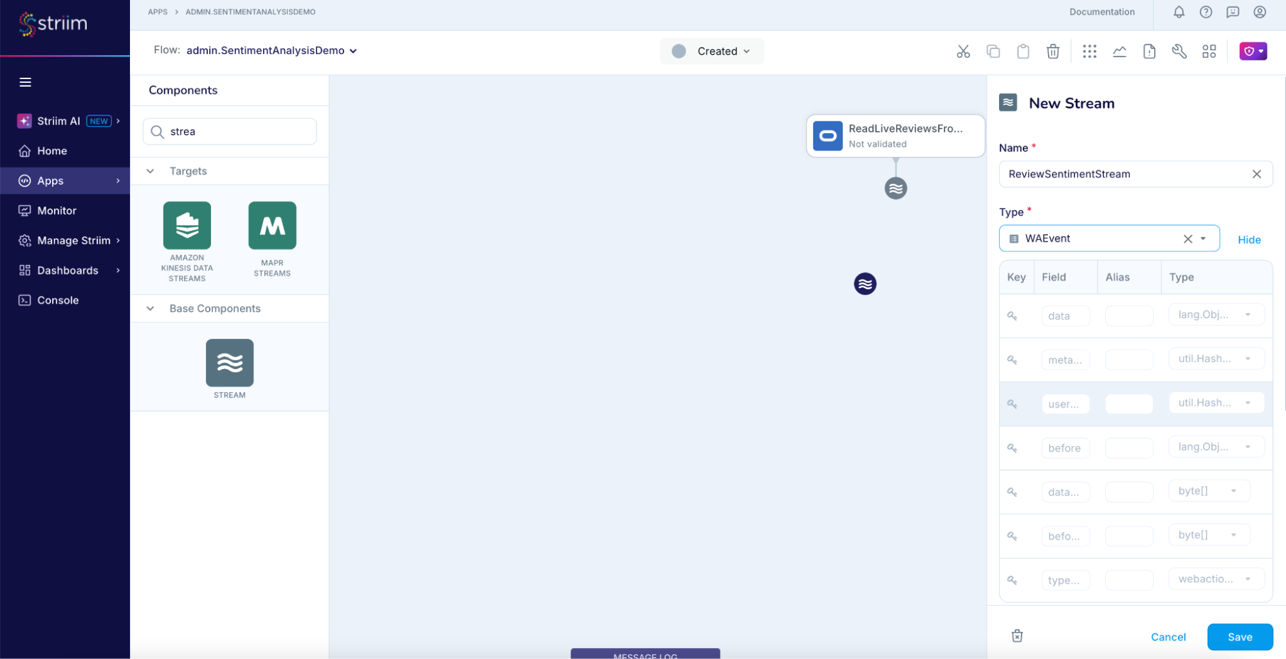Expand the Dashboards submenu chevron
This screenshot has height=659, width=1286.
point(118,270)
